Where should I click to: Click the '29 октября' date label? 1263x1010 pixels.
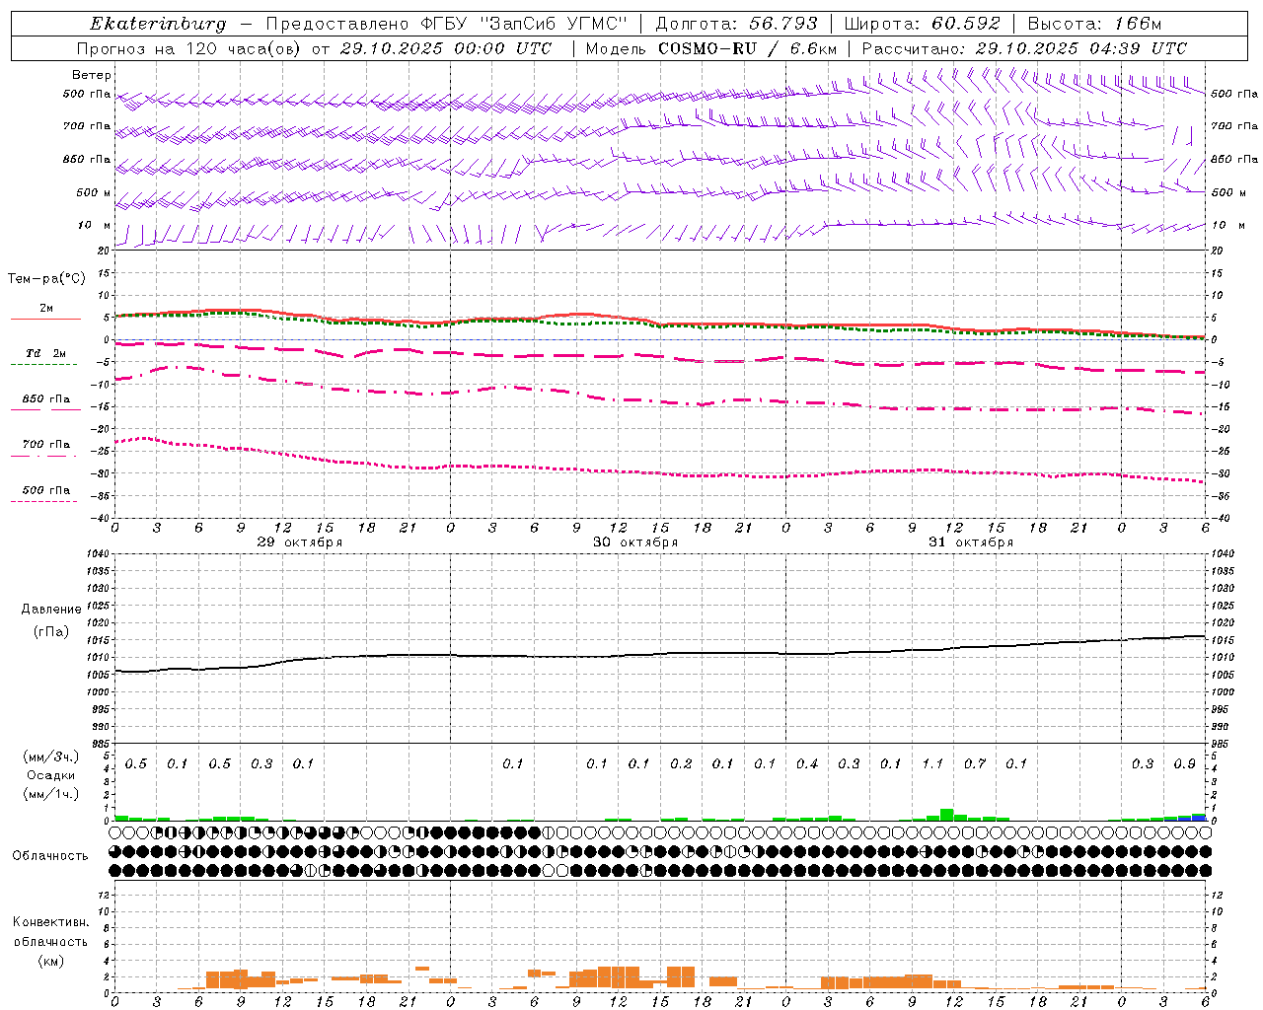(x=300, y=542)
